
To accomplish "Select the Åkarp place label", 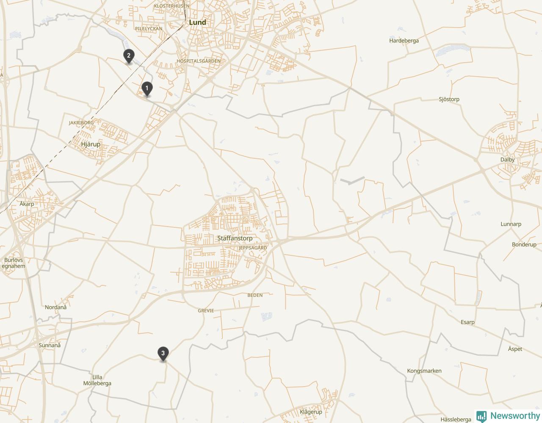I will click(27, 204).
